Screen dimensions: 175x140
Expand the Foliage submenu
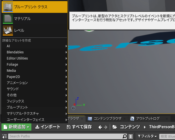[x=35, y=65]
